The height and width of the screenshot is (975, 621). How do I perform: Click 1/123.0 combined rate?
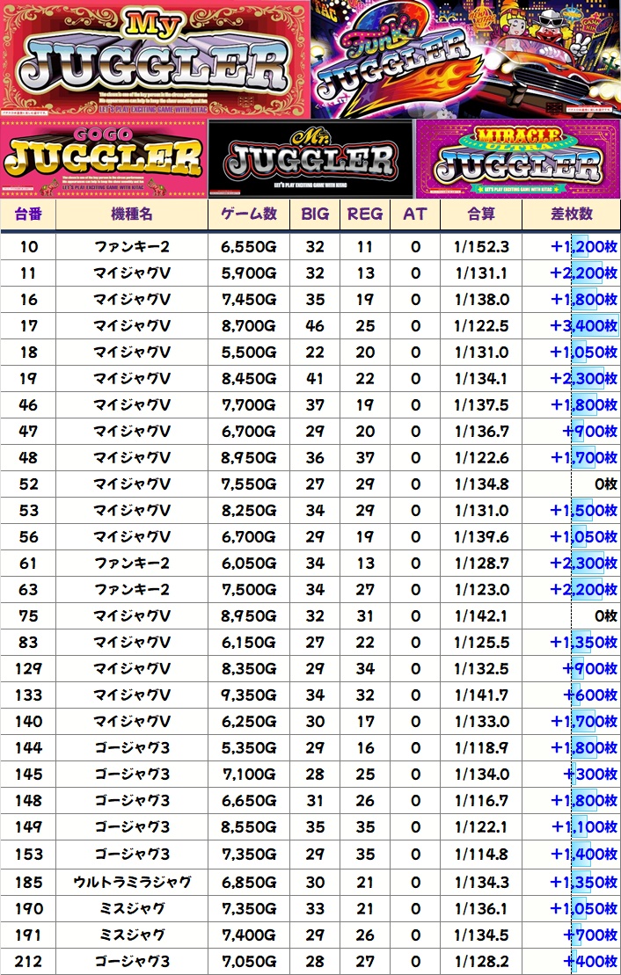coord(481,589)
